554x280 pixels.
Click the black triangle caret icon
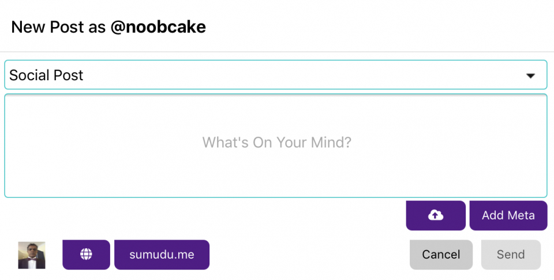coord(531,76)
